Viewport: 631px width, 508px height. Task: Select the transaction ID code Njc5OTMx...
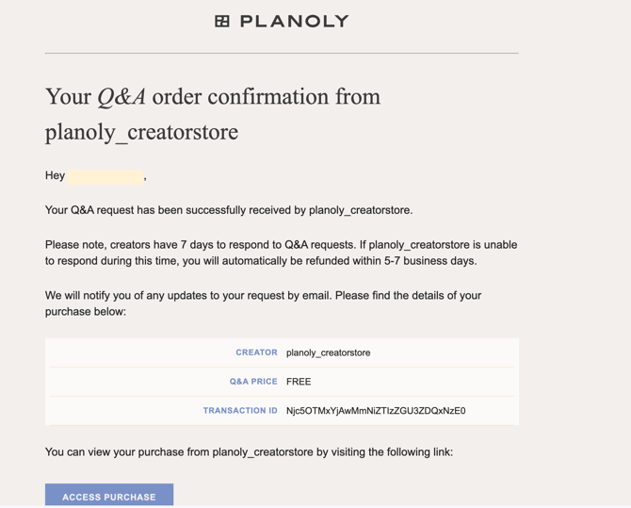(x=375, y=411)
